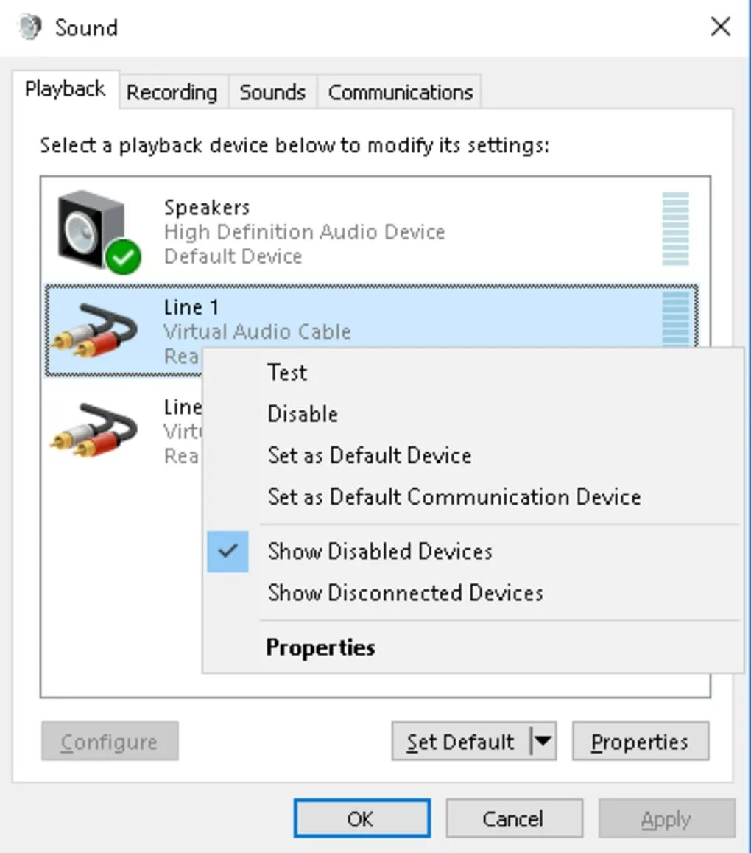Select Disable in the context menu
This screenshot has width=751, height=853.
click(x=302, y=414)
